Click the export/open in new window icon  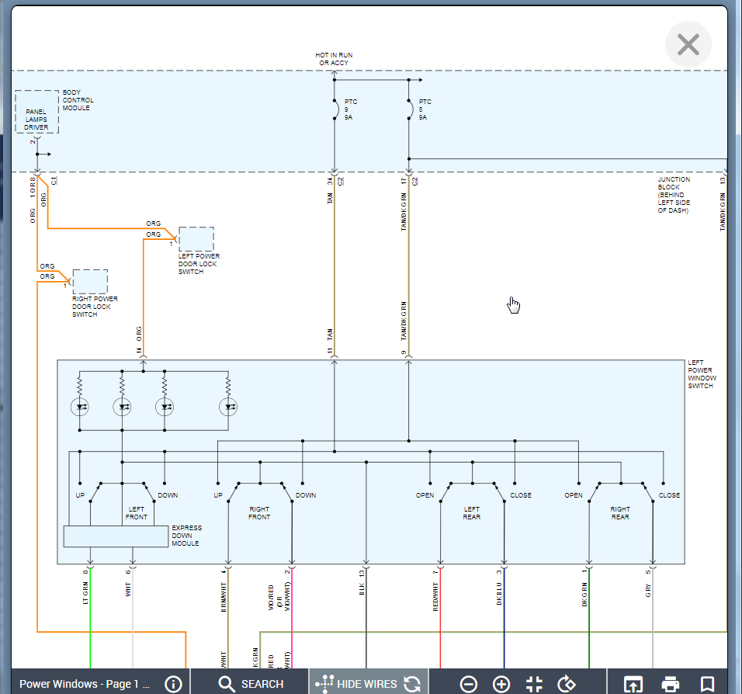pyautogui.click(x=633, y=684)
